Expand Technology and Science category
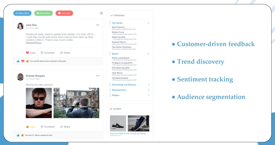 pos(148,85)
